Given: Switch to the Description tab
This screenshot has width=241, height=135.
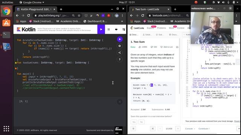Looking at the screenshot, I should [134, 34].
